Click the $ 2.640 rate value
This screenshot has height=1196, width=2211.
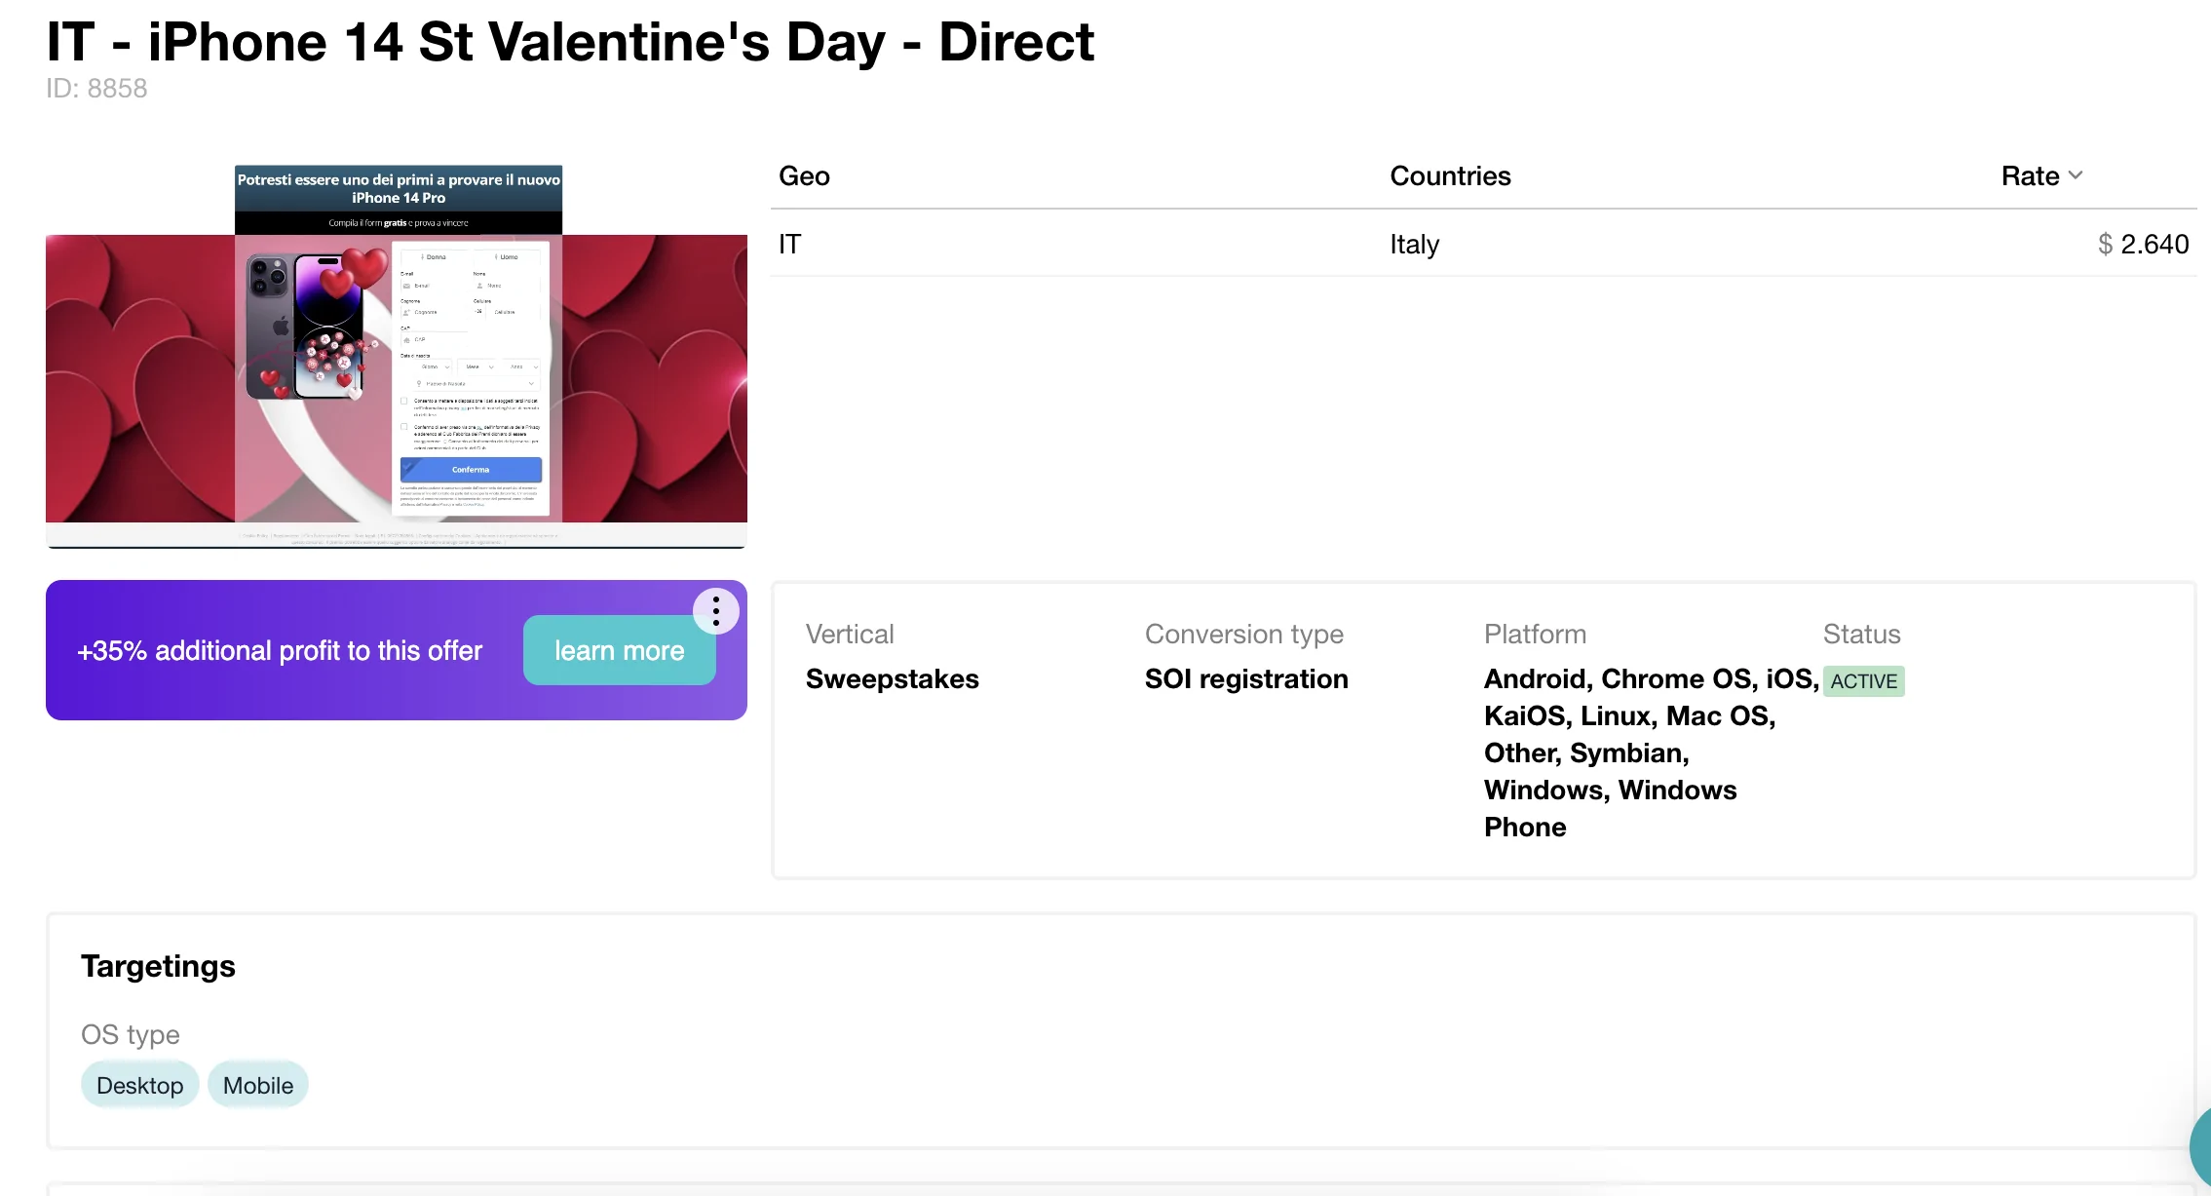(x=2143, y=245)
